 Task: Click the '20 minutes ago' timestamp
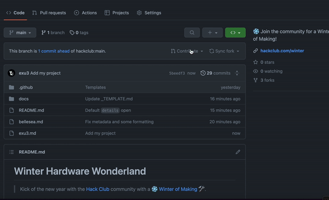[x=225, y=122]
